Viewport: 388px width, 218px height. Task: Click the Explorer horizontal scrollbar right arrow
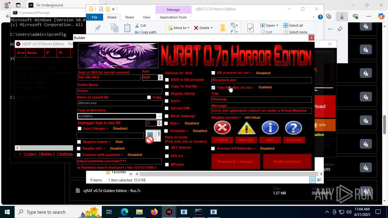point(321,174)
